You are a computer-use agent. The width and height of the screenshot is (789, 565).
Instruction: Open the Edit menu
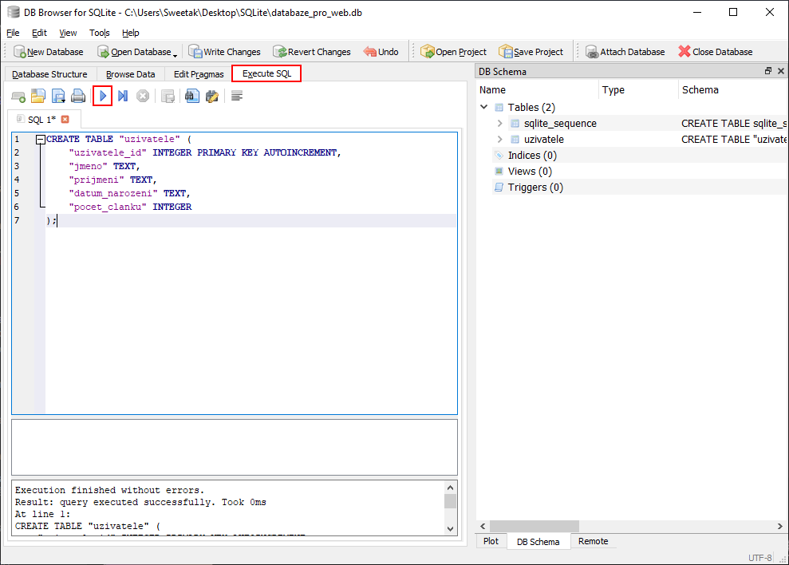39,33
